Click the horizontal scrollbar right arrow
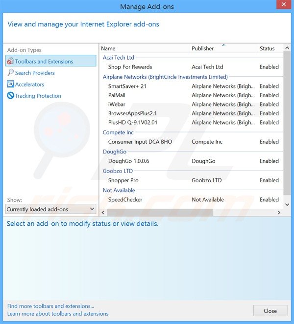294x324 pixels. tap(279, 213)
